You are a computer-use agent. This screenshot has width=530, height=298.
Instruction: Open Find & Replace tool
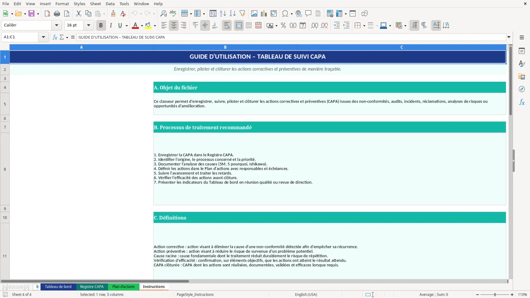[163, 14]
